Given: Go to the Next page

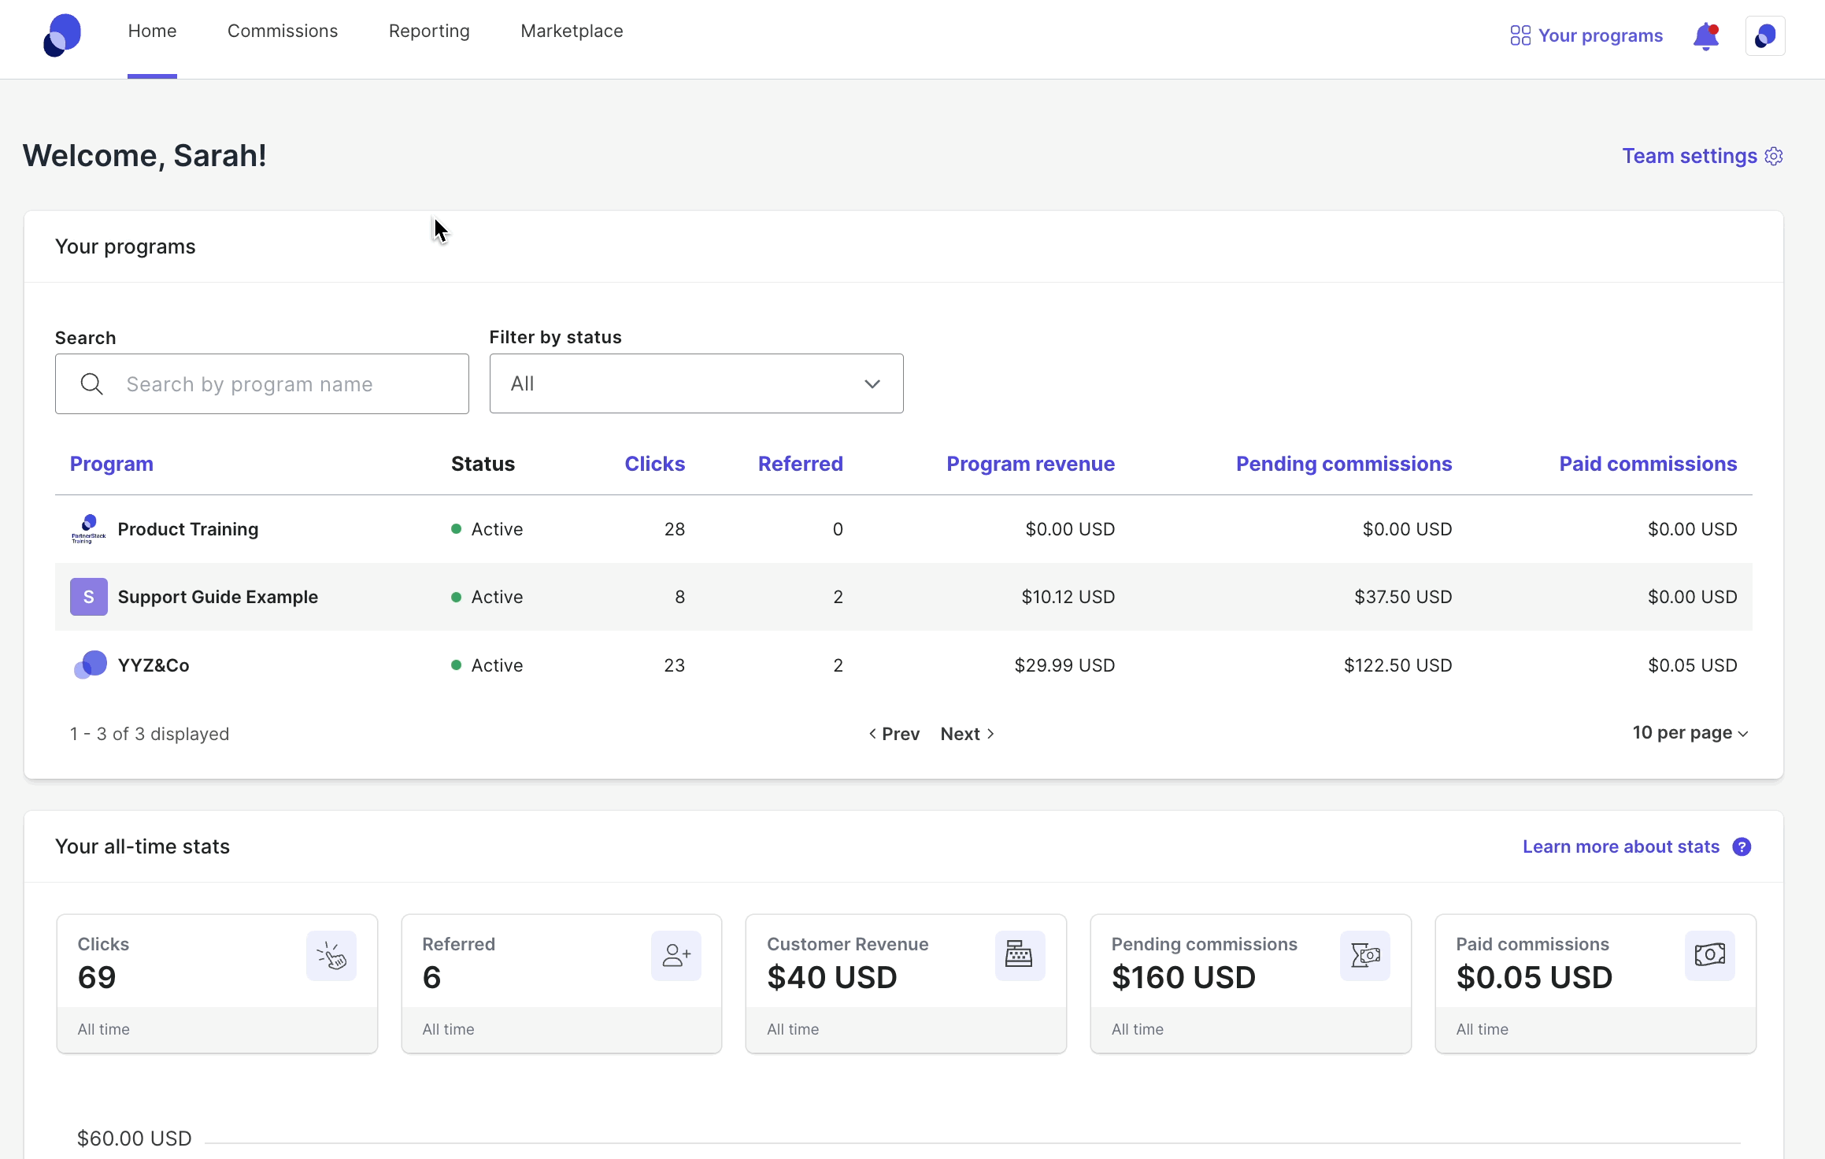Looking at the screenshot, I should pos(968,734).
